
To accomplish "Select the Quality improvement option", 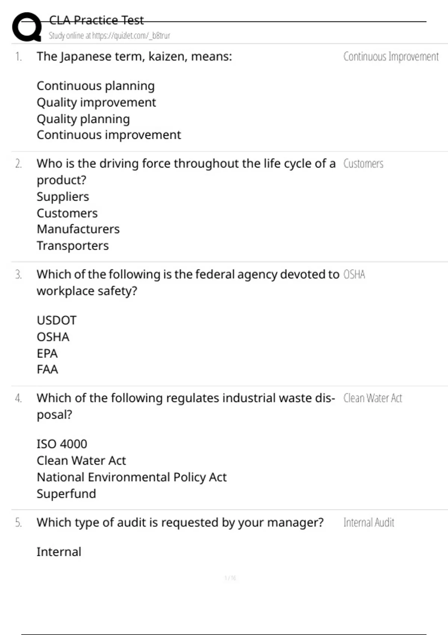I will click(96, 102).
